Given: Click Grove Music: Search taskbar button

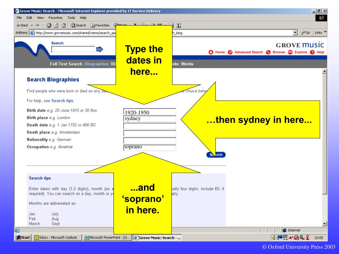Looking at the screenshot, I should pos(157,237).
